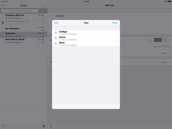This screenshot has height=129, width=172.
Task: Click "Sunday, August 21" due date
Action: click(15, 42)
